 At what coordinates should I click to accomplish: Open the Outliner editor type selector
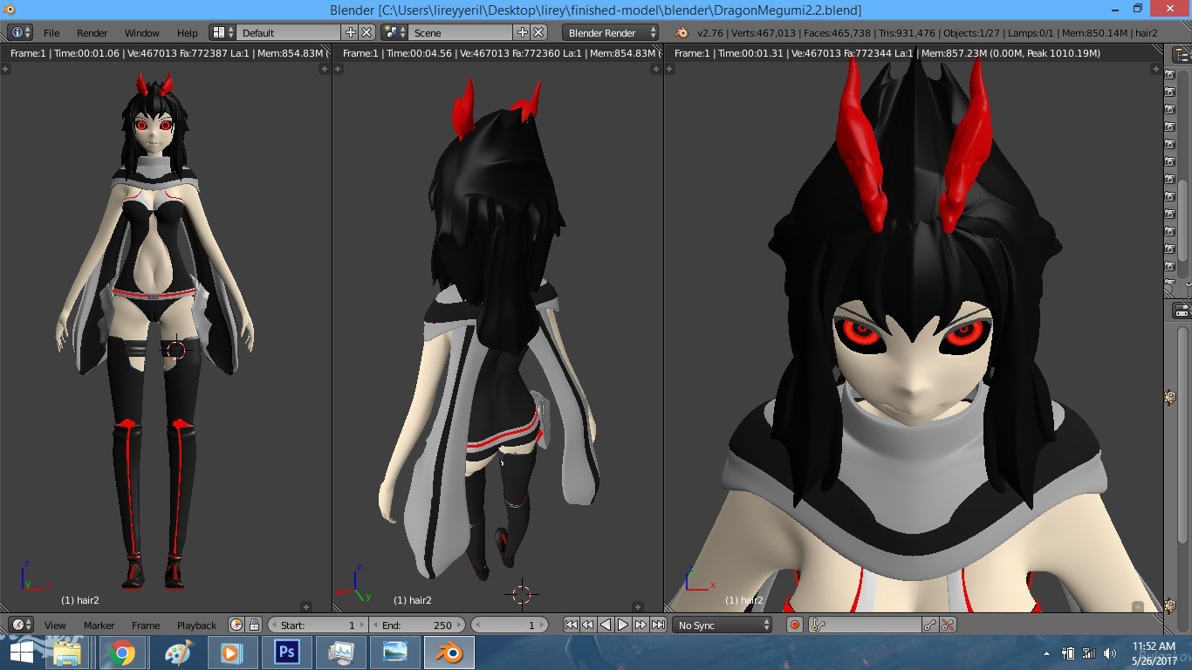(1182, 53)
